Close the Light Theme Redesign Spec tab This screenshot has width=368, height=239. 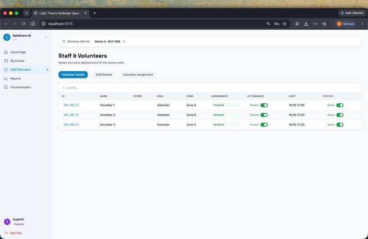pyautogui.click(x=86, y=13)
